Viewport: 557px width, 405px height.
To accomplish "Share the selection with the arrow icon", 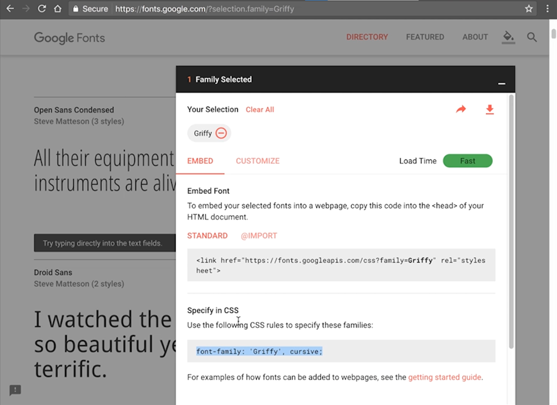I will [x=461, y=109].
